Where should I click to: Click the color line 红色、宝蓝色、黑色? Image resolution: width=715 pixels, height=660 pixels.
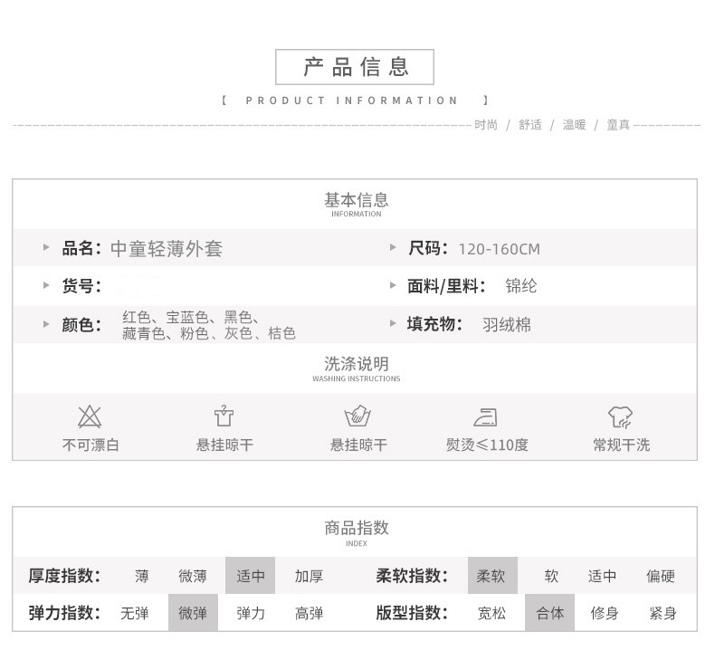(x=191, y=317)
